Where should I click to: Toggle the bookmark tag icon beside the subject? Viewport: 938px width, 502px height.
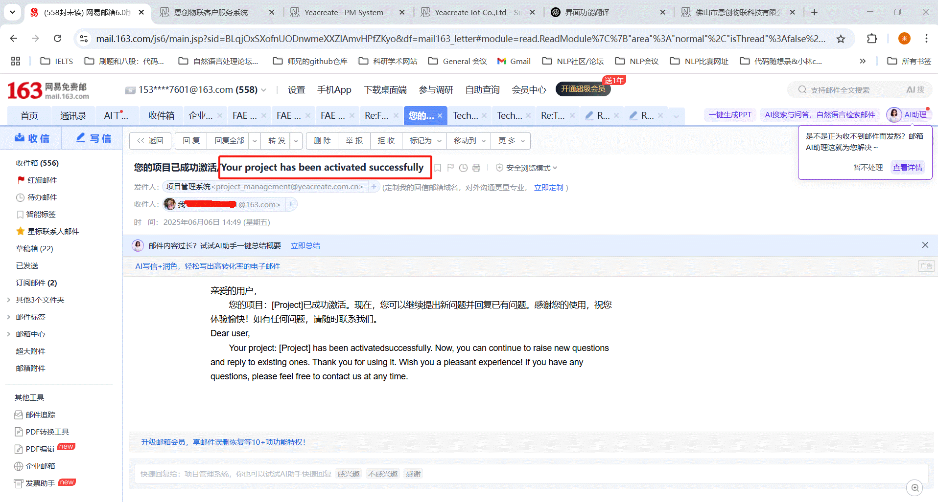click(438, 168)
